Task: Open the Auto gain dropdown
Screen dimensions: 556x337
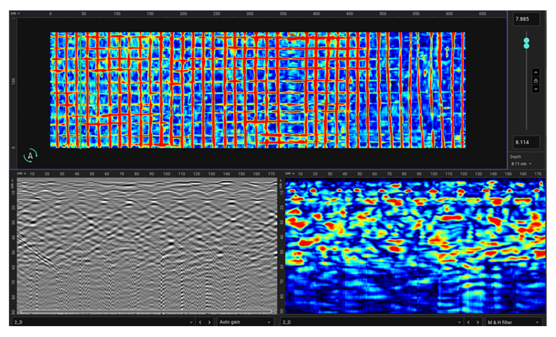Action: coord(246,322)
